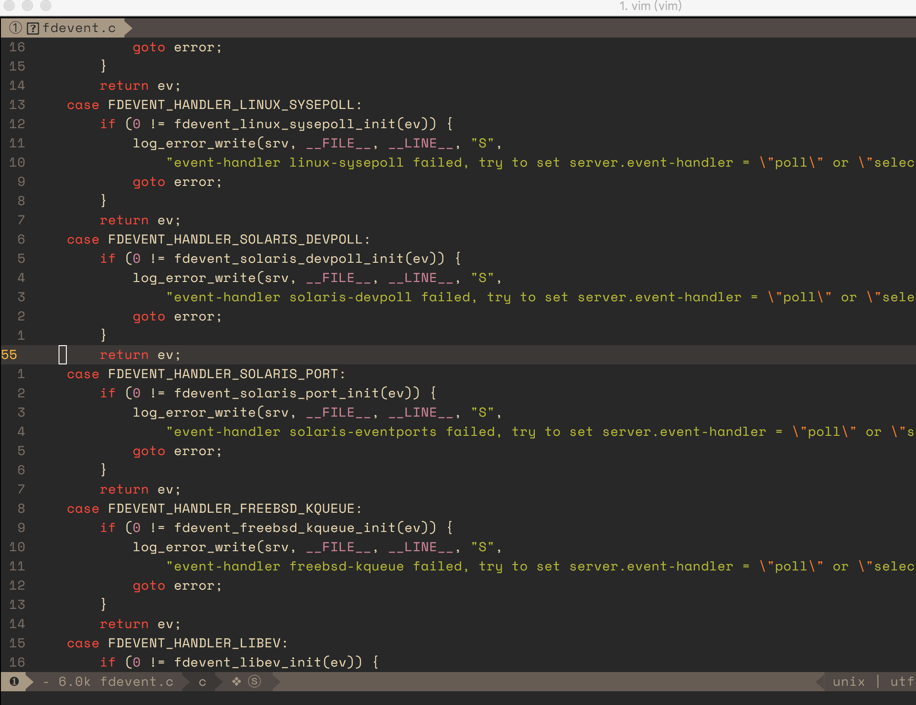This screenshot has height=705, width=916.
Task: Click the buffer number 1 status icon
Action: [14, 682]
